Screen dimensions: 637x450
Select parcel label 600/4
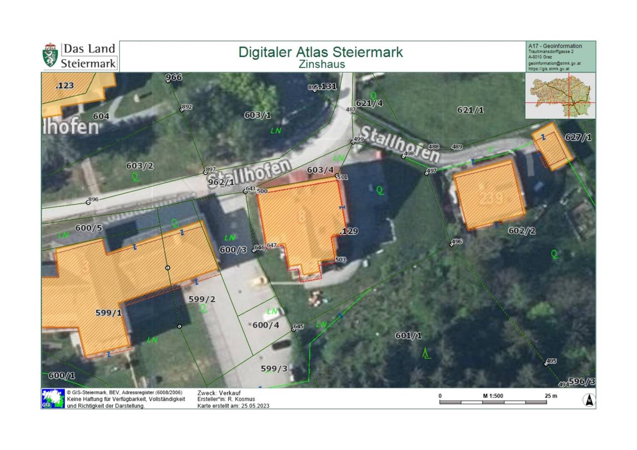pyautogui.click(x=266, y=325)
